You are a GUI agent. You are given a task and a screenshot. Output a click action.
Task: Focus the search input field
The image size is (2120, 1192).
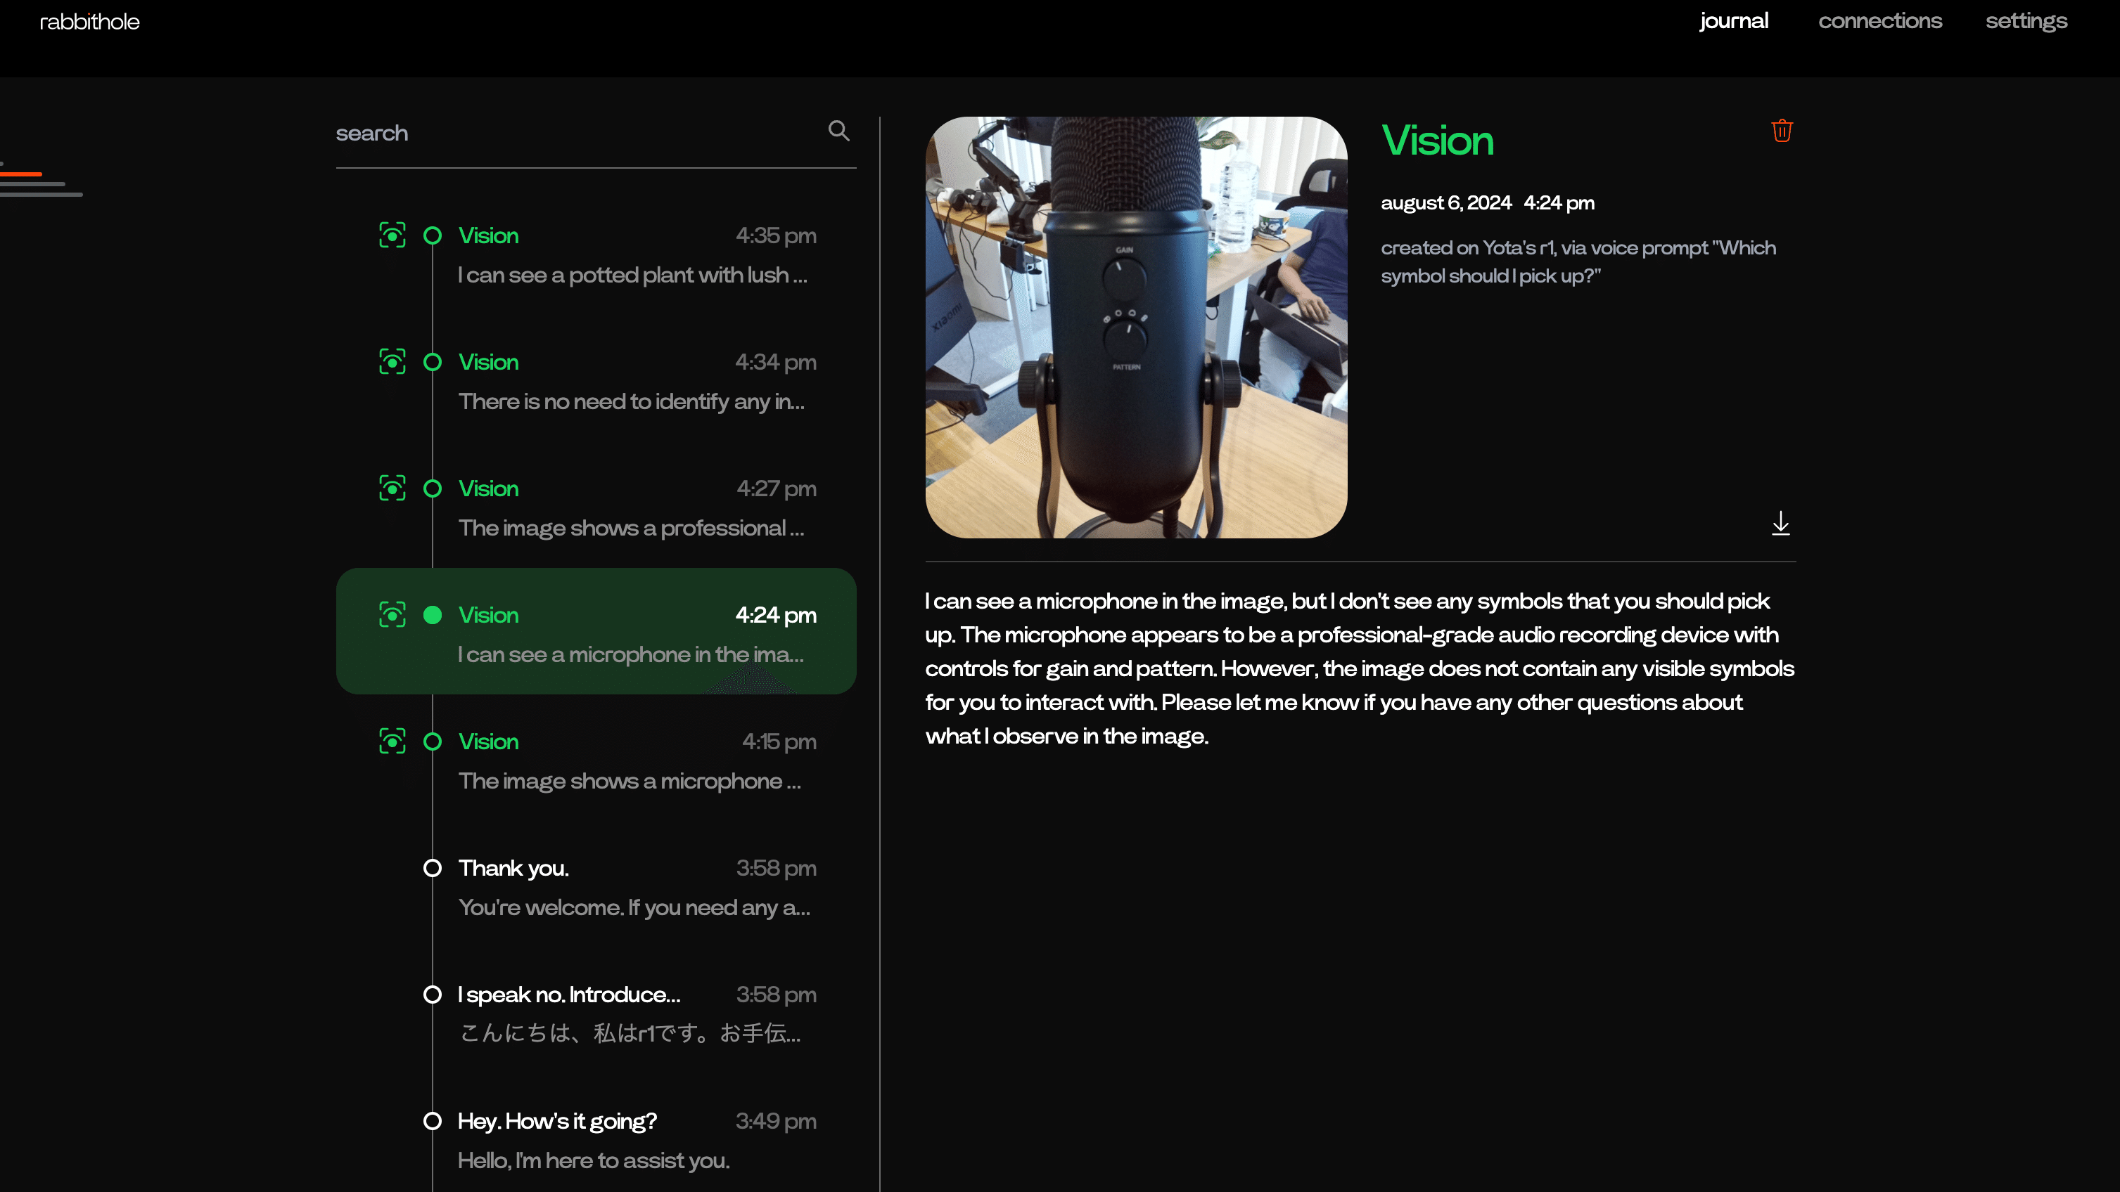click(x=576, y=133)
